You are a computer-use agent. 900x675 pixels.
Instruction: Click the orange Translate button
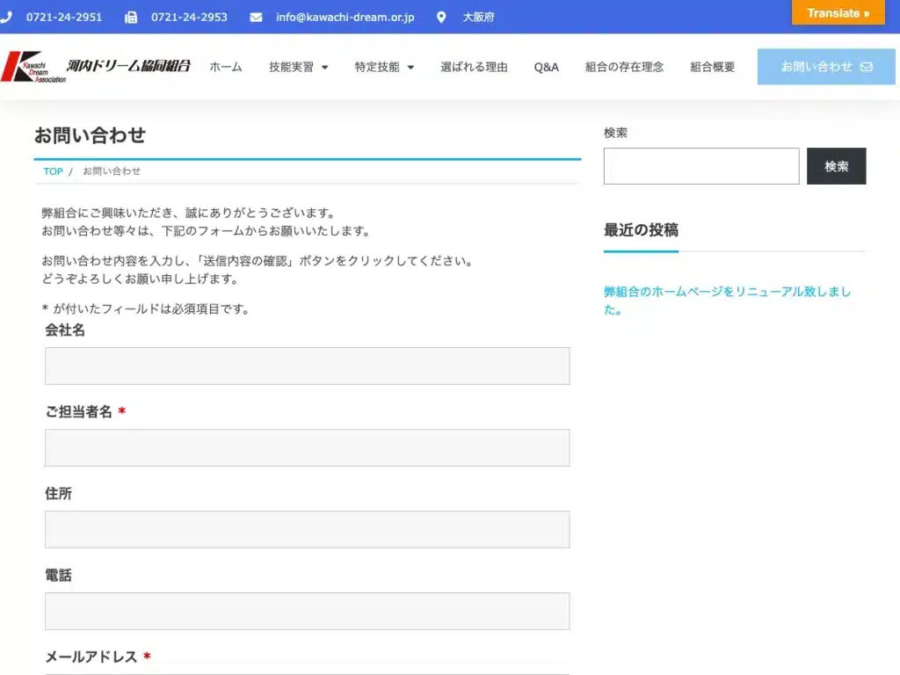tap(838, 12)
